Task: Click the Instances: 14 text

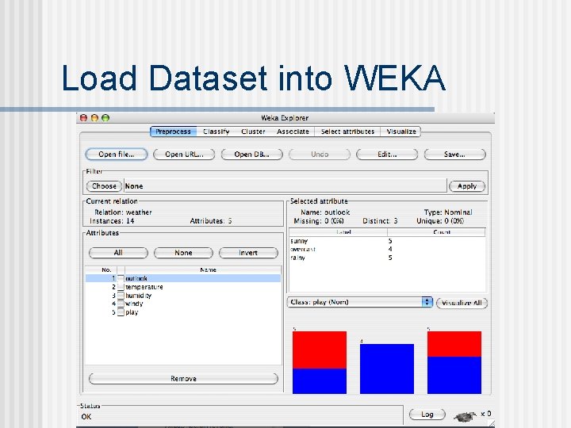Action: pos(112,221)
